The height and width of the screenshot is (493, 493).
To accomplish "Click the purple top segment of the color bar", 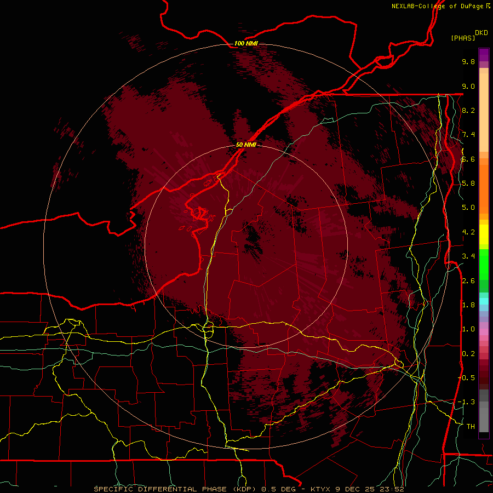I will tap(484, 55).
